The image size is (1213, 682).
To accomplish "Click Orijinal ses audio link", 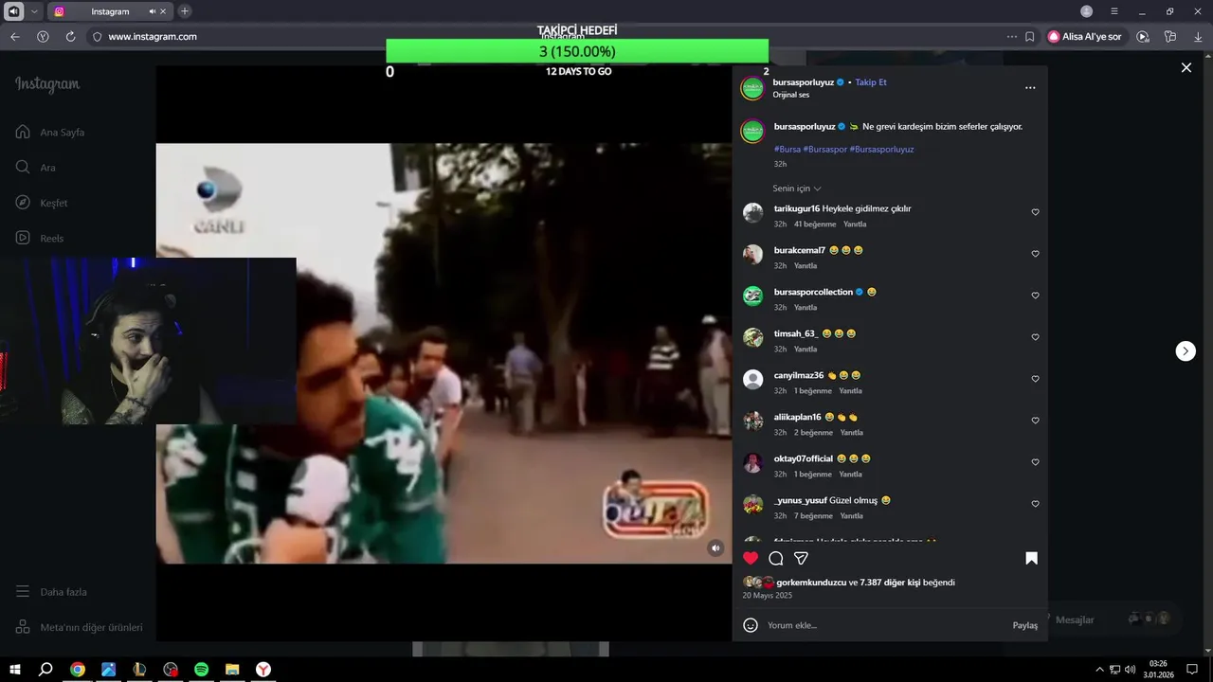I will (x=790, y=95).
